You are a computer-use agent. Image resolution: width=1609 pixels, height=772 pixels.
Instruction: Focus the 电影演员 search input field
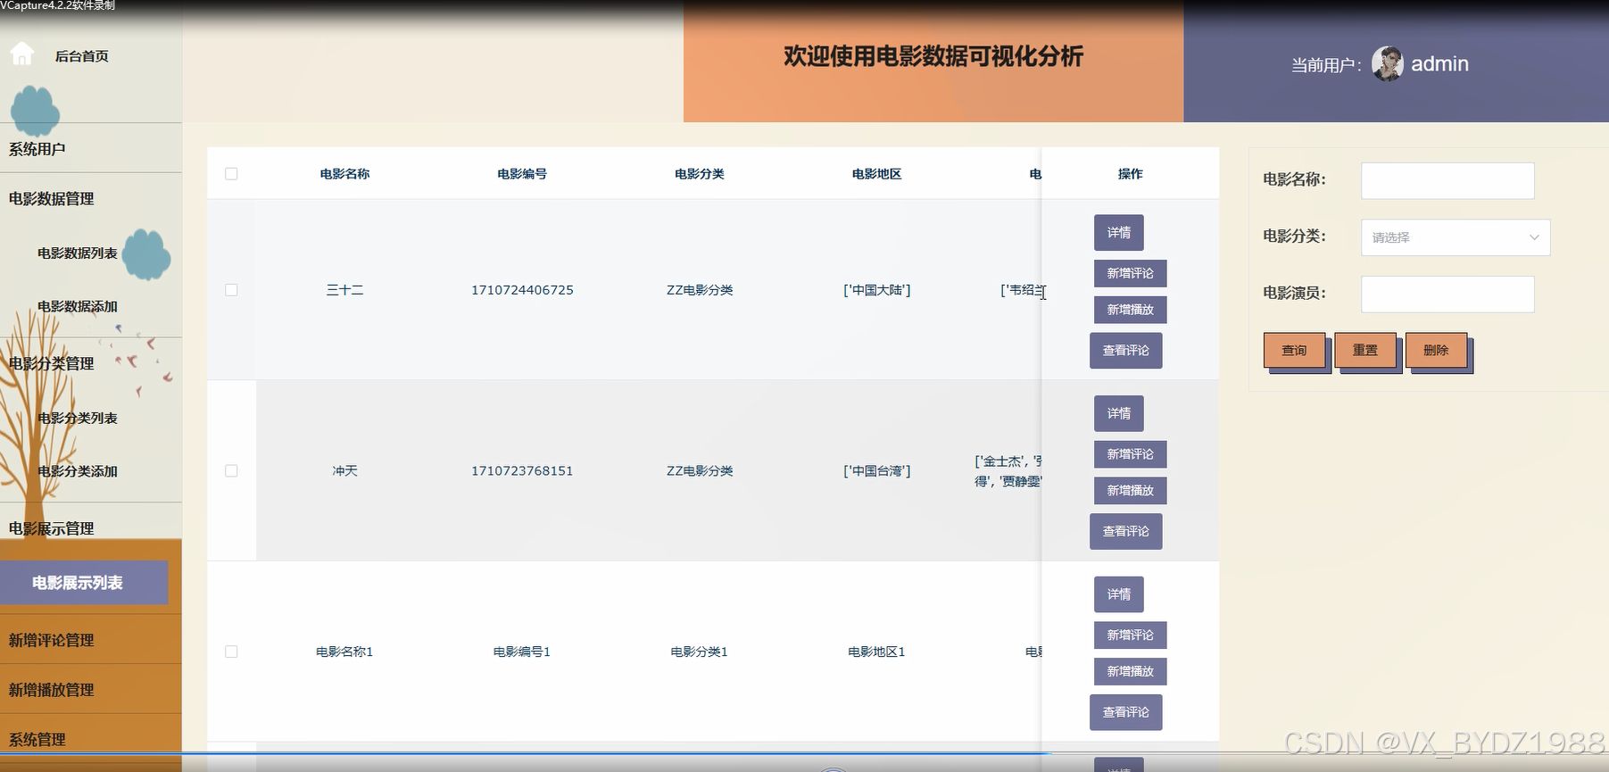click(1447, 294)
